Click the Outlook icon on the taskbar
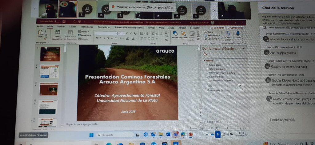Screen dimensions: 315x145 153,134
